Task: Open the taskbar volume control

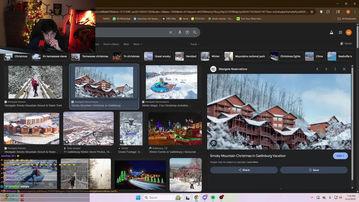Action: pyautogui.click(x=340, y=198)
